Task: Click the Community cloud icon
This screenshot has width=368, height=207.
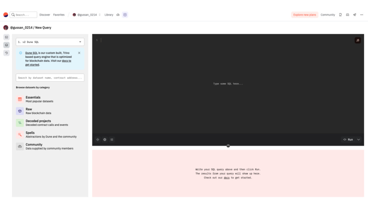Action: tap(20, 146)
